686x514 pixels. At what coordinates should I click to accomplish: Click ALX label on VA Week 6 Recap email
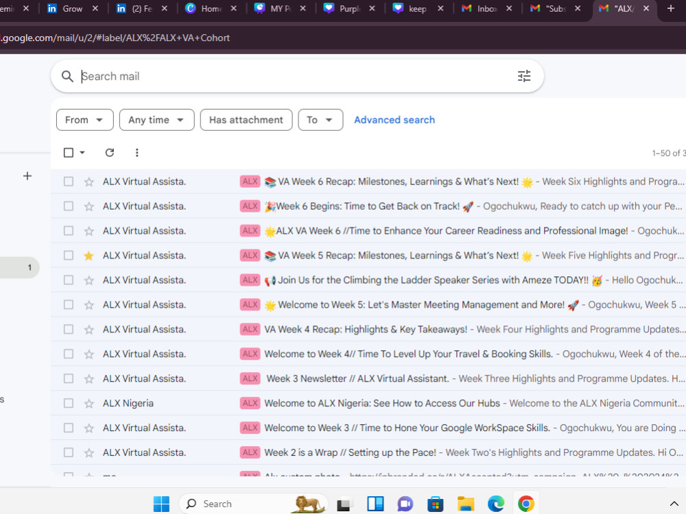pyautogui.click(x=250, y=182)
